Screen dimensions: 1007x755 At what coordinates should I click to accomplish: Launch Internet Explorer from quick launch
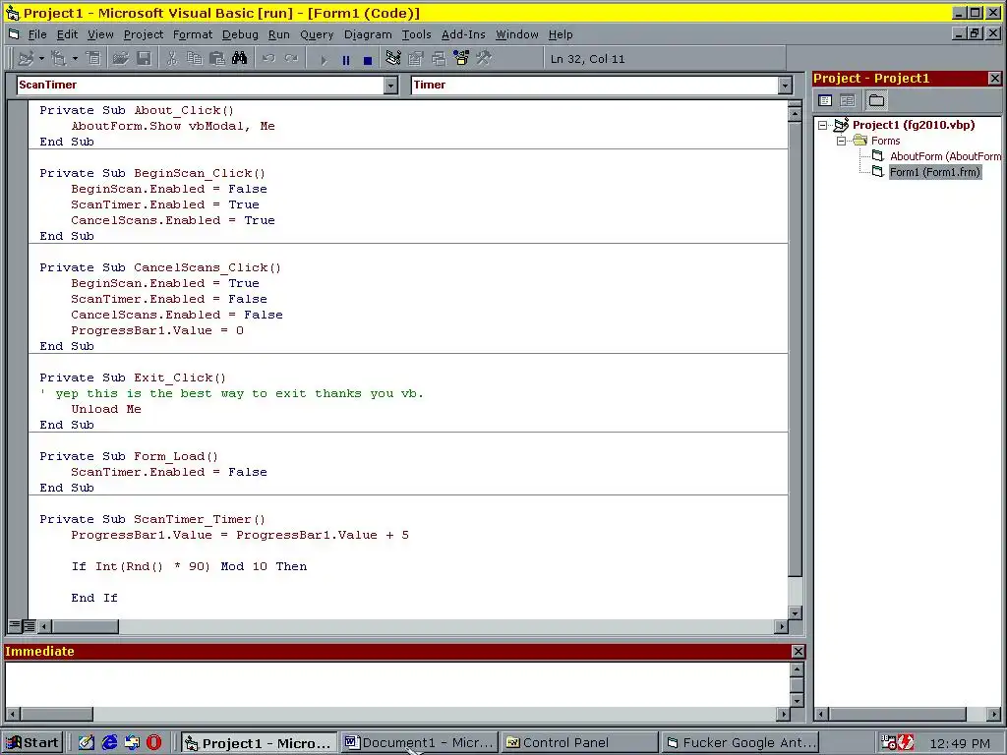click(x=109, y=743)
